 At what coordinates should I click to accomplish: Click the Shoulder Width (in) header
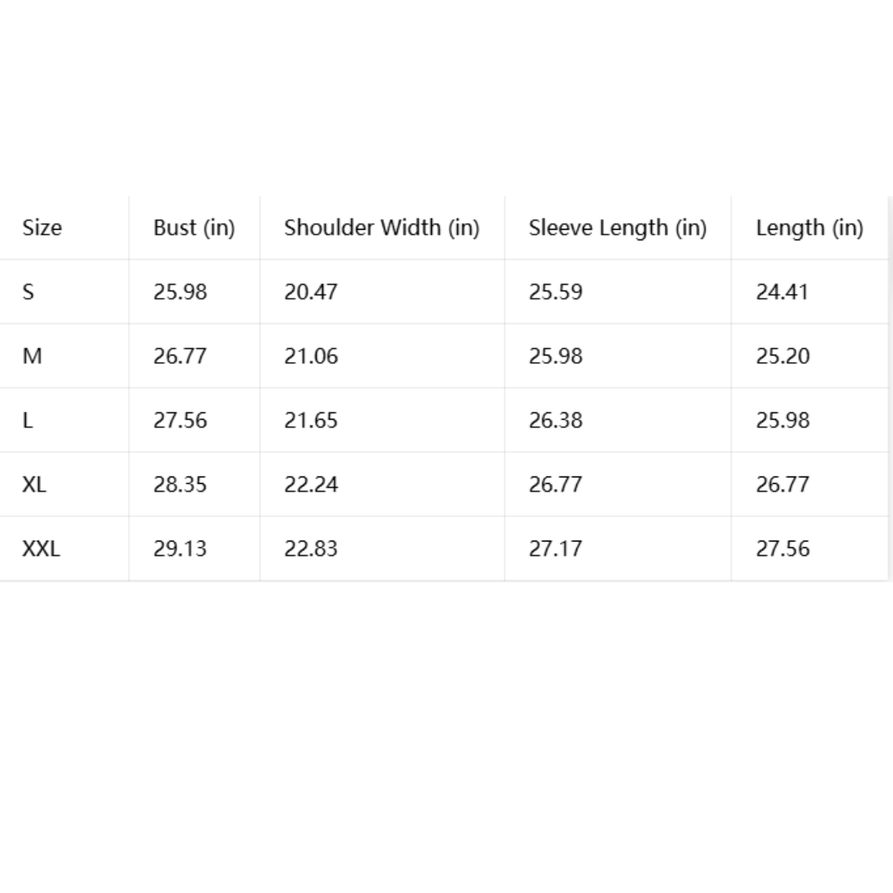(382, 228)
